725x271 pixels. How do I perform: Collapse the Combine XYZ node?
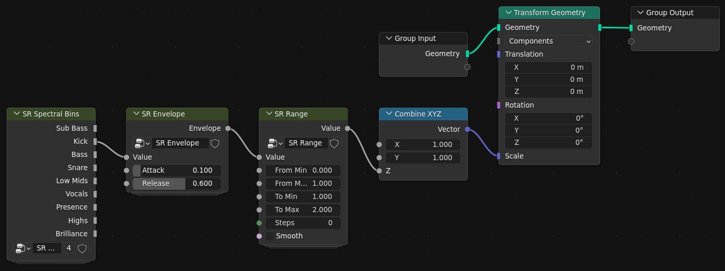click(x=388, y=114)
